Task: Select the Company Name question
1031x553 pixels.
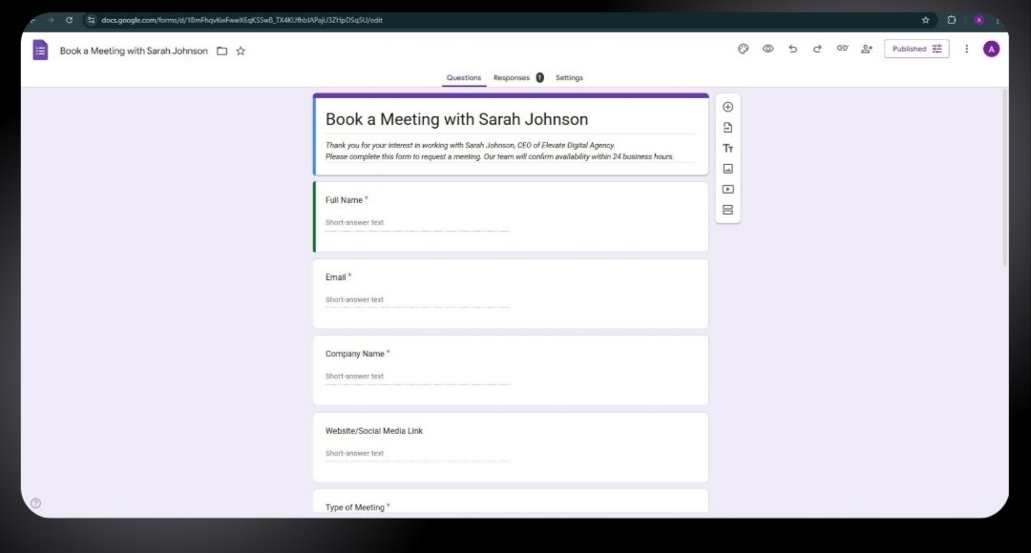Action: coord(511,371)
